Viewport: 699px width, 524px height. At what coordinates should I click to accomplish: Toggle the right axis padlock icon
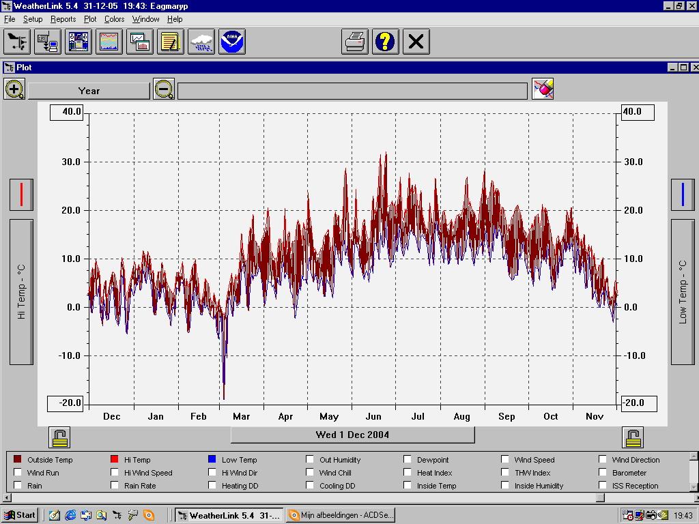(x=633, y=437)
